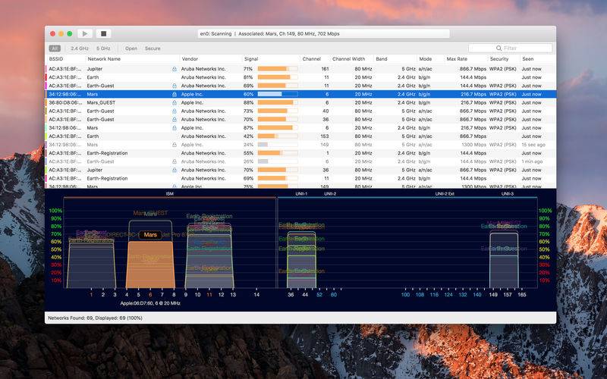Click 'Apple:08:D7:60, 6 @ 20 MHz' caption
607x379 pixels.
coord(150,304)
